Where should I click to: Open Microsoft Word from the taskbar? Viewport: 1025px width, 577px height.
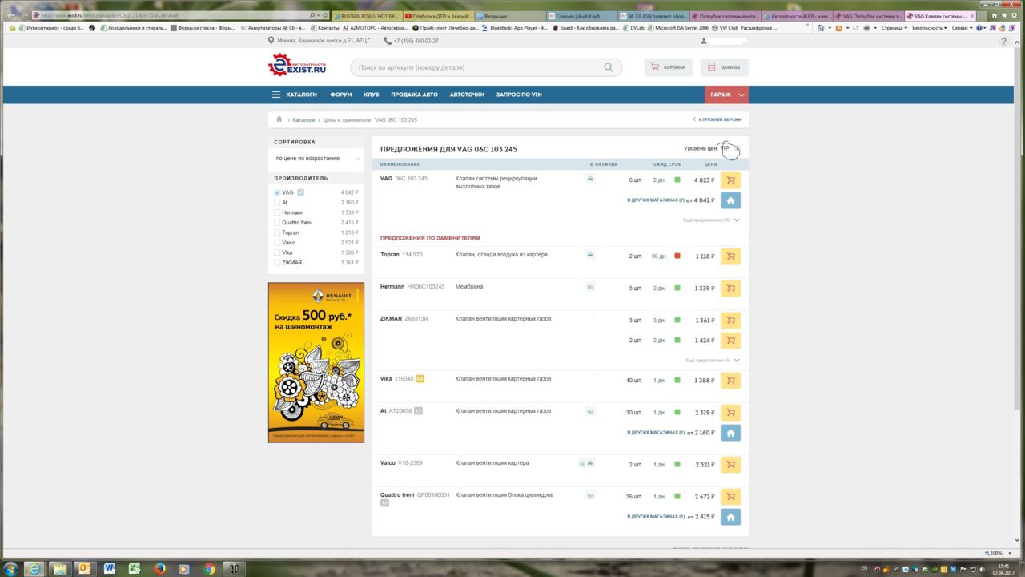[110, 569]
